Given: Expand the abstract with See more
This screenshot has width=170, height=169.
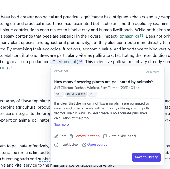Looking at the screenshot, I should tap(61, 125).
